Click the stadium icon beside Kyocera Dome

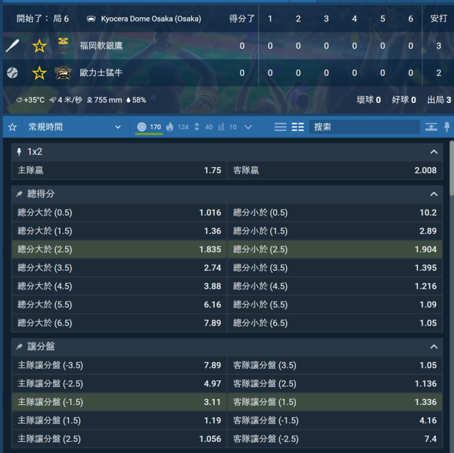[x=91, y=19]
